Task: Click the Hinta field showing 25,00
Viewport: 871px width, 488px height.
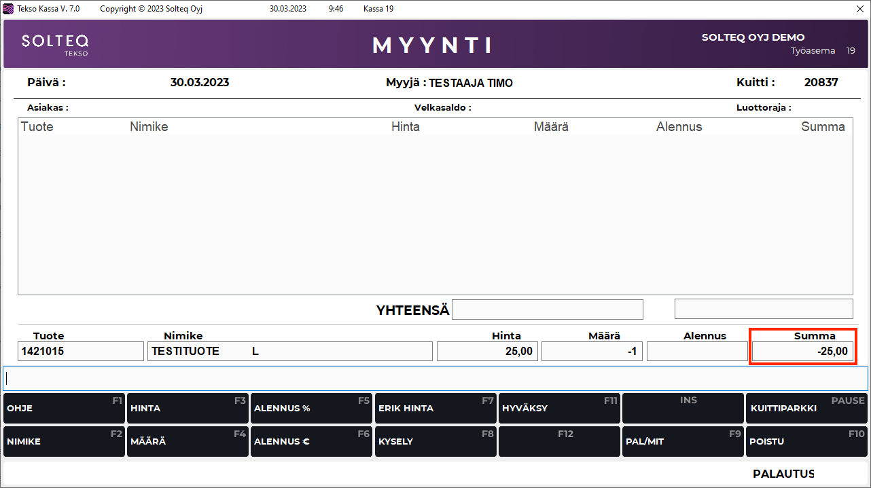Action: click(x=487, y=352)
